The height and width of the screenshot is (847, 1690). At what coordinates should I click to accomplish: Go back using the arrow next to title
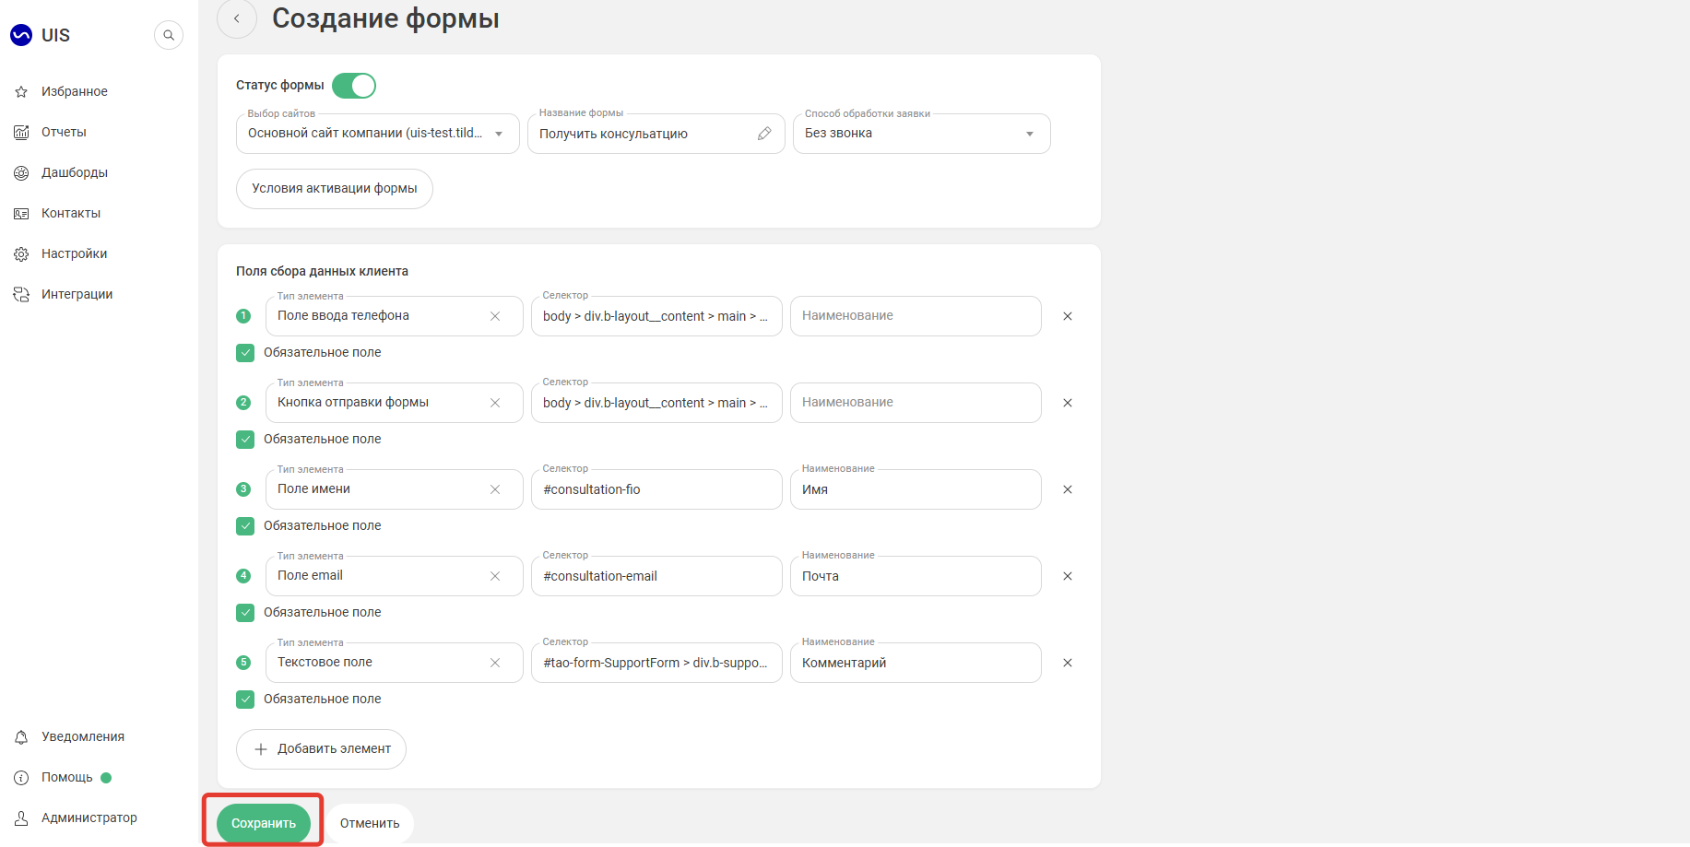coord(237,18)
